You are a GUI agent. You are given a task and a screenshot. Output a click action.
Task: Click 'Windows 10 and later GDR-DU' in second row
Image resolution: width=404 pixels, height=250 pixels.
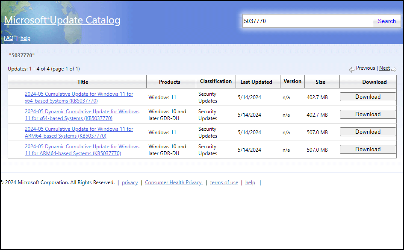[167, 115]
